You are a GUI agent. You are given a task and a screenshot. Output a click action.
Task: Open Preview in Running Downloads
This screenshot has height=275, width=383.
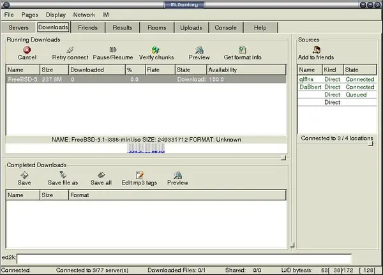pyautogui.click(x=199, y=50)
